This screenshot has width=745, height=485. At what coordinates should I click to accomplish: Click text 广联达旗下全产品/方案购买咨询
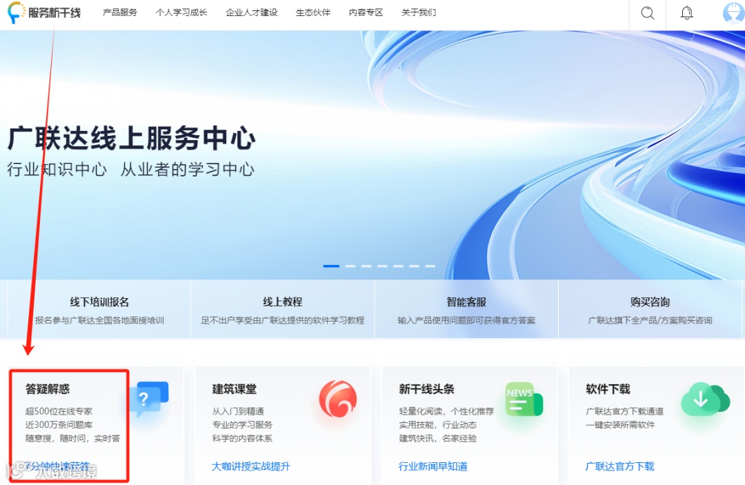(650, 321)
